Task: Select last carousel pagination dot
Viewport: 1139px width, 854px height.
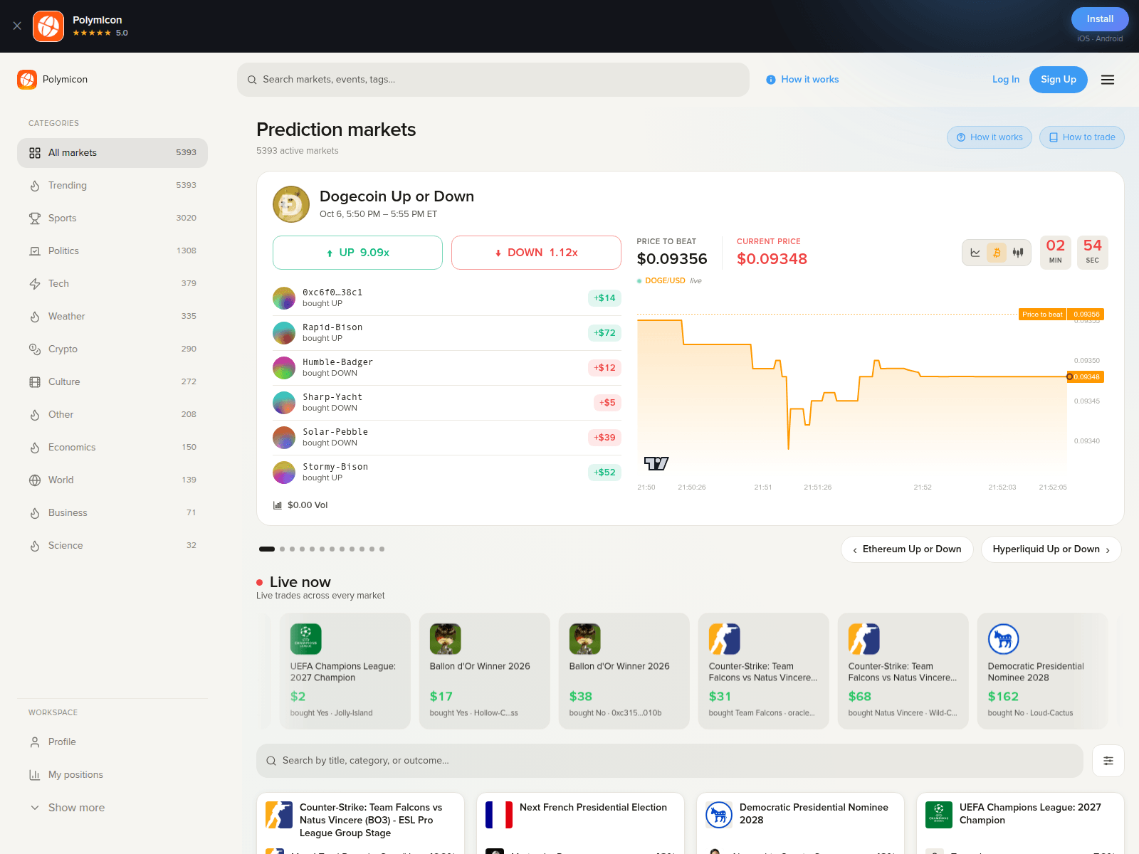Action: point(382,549)
